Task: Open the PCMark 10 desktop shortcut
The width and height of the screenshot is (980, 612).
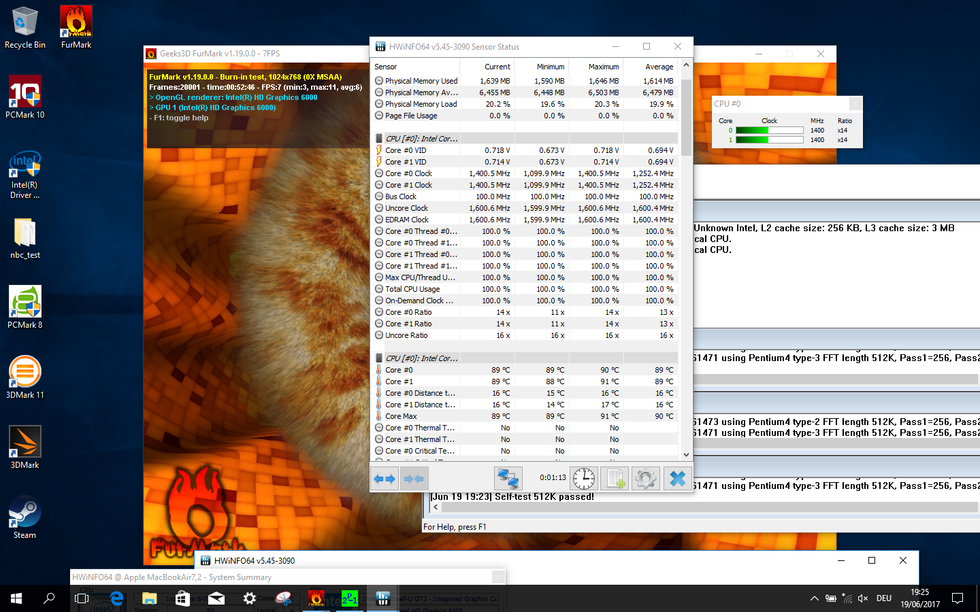Action: 25,97
